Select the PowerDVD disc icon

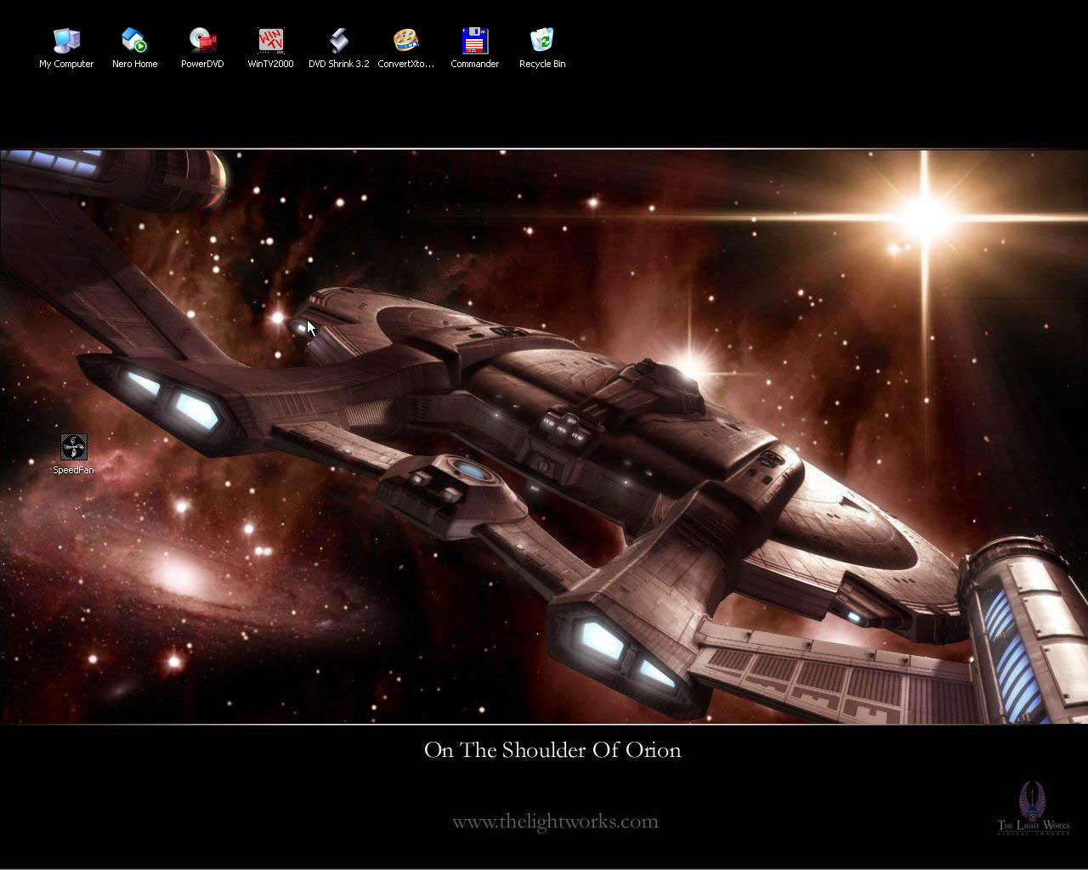tap(202, 41)
